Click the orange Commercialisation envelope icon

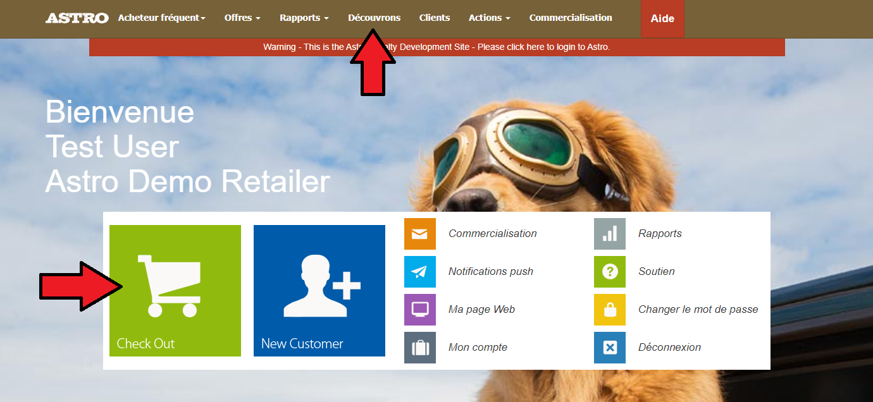(x=420, y=234)
